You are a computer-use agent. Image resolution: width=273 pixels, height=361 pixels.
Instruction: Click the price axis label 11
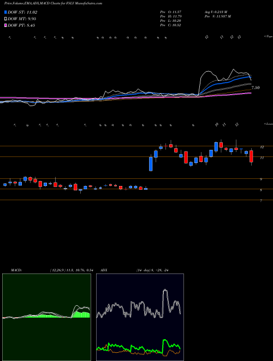(262, 158)
